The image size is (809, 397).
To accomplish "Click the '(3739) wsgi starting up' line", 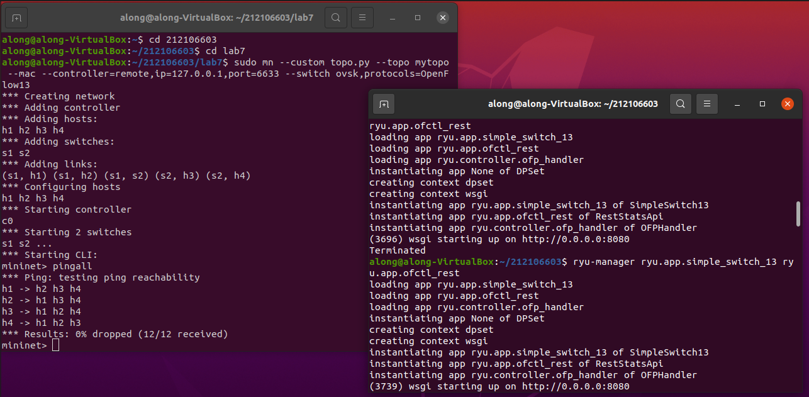I will (x=499, y=386).
